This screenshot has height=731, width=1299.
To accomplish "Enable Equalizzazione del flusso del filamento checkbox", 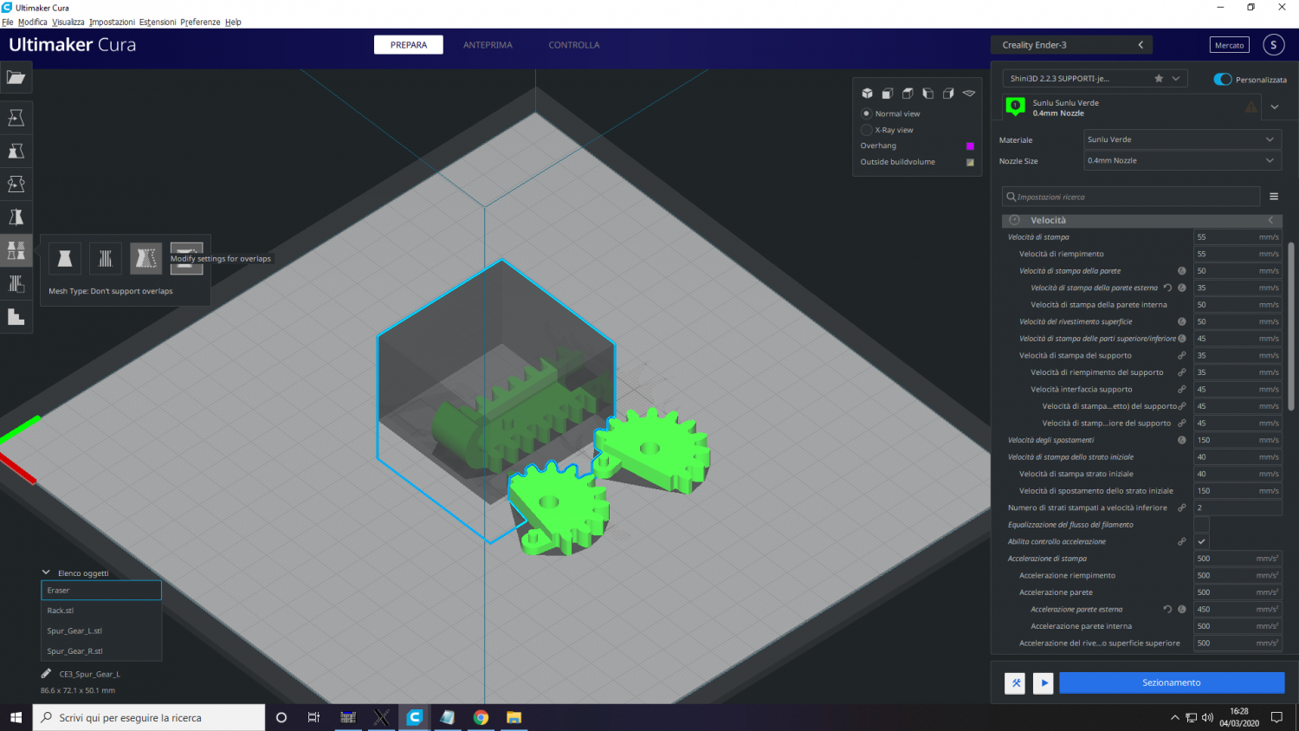I will coord(1201,525).
